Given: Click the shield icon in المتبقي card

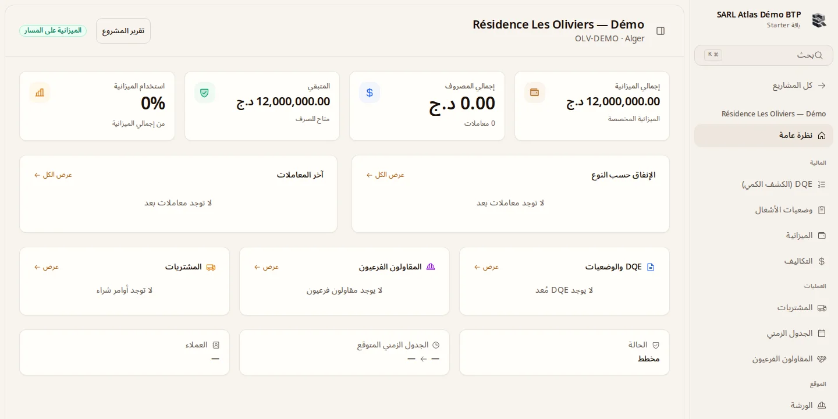Looking at the screenshot, I should pyautogui.click(x=204, y=93).
